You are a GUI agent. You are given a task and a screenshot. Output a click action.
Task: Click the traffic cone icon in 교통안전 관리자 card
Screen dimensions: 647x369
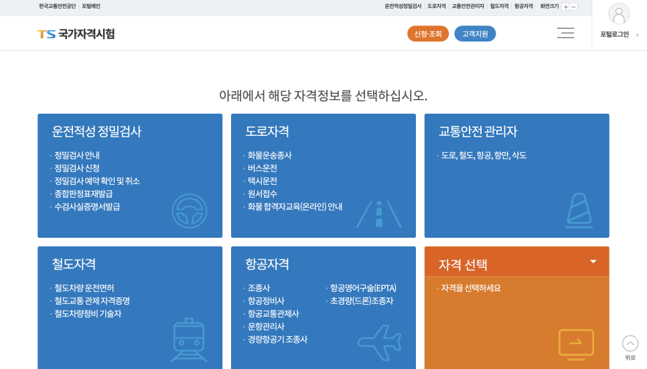[x=579, y=210]
